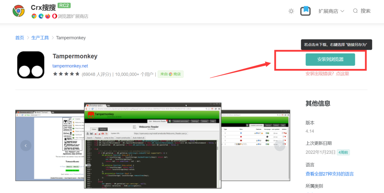The image size is (384, 193).
Task: View 查看全部27种支持的语言 link
Action: [x=330, y=174]
